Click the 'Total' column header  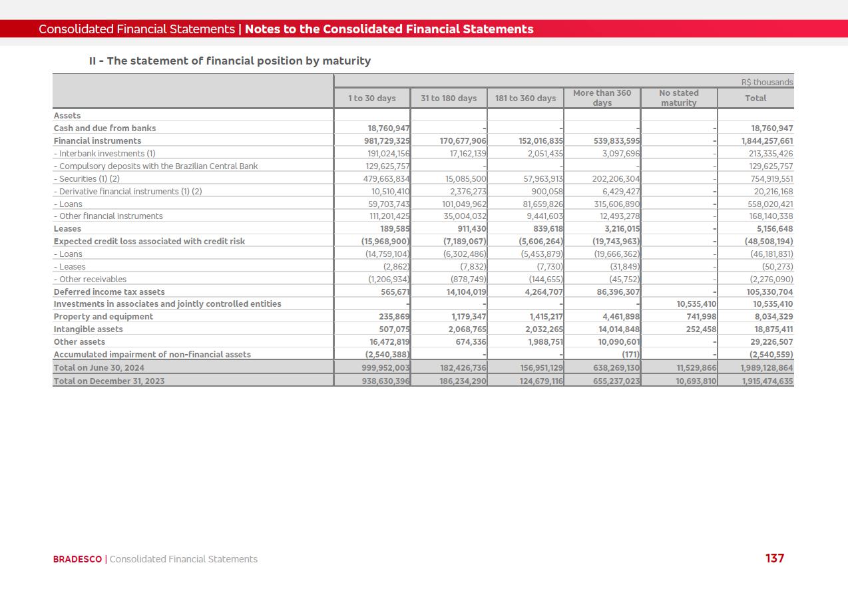pos(755,99)
